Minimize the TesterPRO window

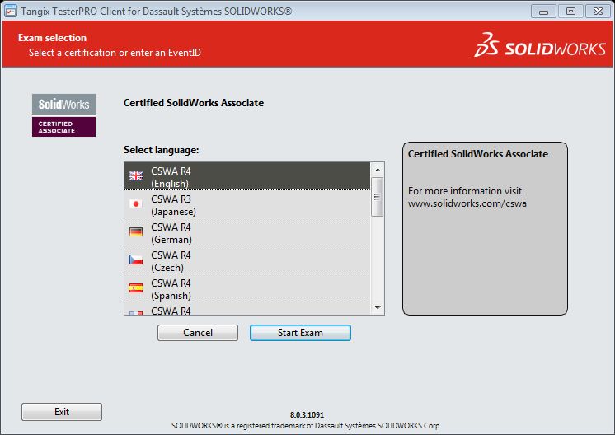pyautogui.click(x=543, y=12)
